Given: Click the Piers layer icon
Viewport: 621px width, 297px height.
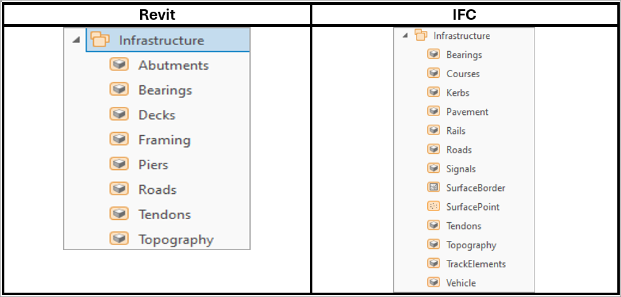Looking at the screenshot, I should (119, 164).
